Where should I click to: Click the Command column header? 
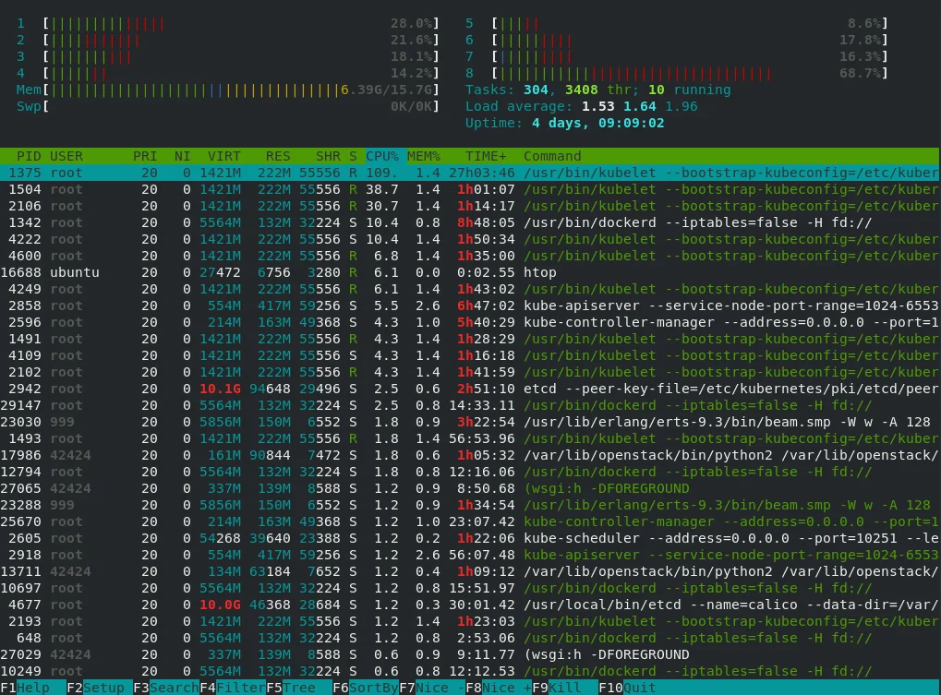click(x=552, y=156)
